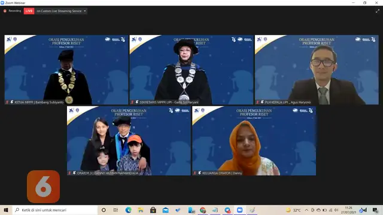Open Task View on the taskbar
Image resolution: width=383 pixels, height=215 pixels.
click(x=115, y=210)
